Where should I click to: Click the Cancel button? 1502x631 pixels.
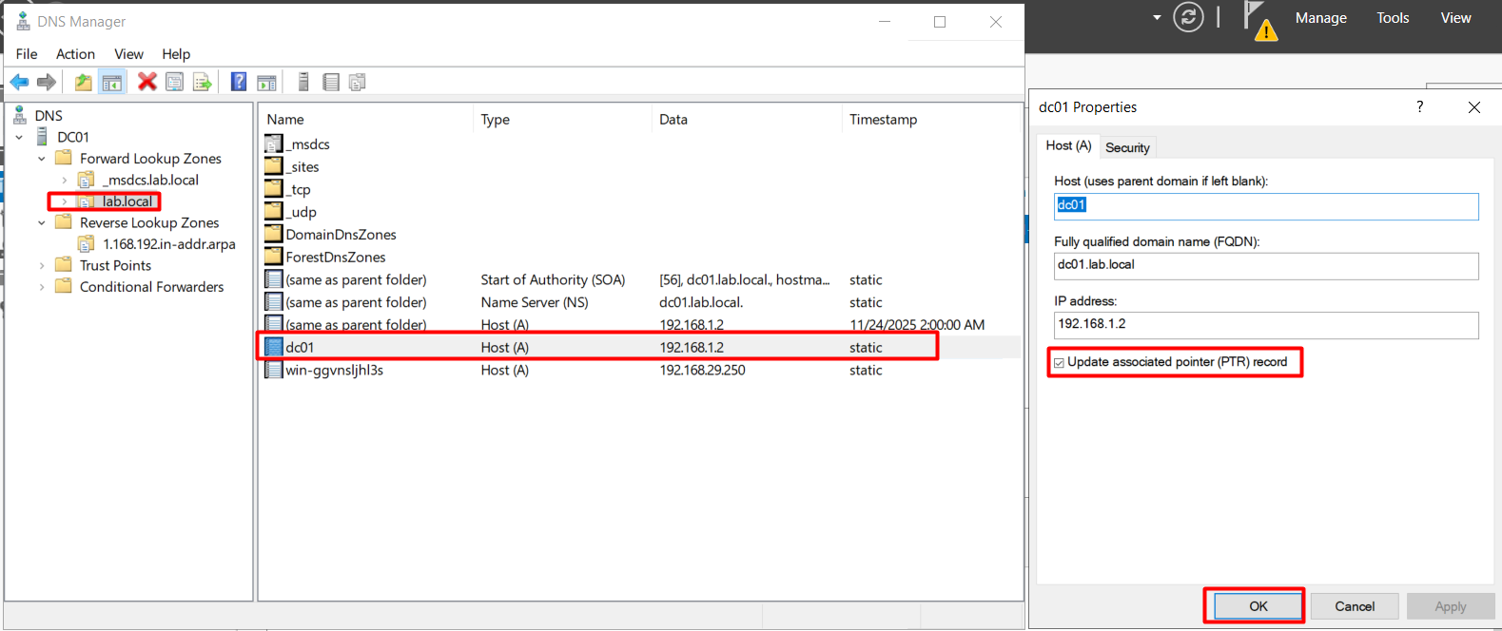[1354, 606]
